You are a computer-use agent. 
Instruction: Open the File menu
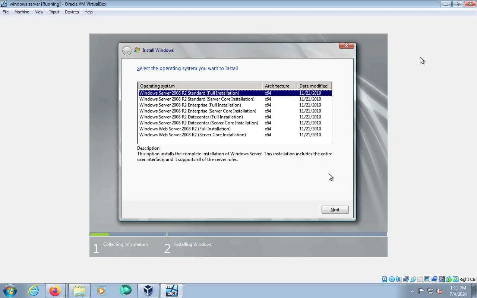coord(6,12)
